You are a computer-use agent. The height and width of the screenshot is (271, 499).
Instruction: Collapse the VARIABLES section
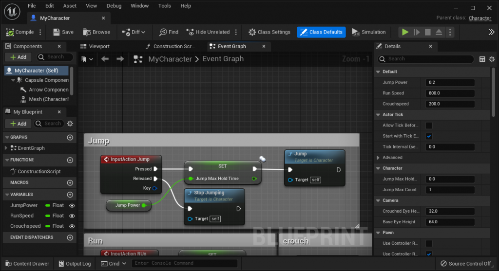tap(7, 195)
